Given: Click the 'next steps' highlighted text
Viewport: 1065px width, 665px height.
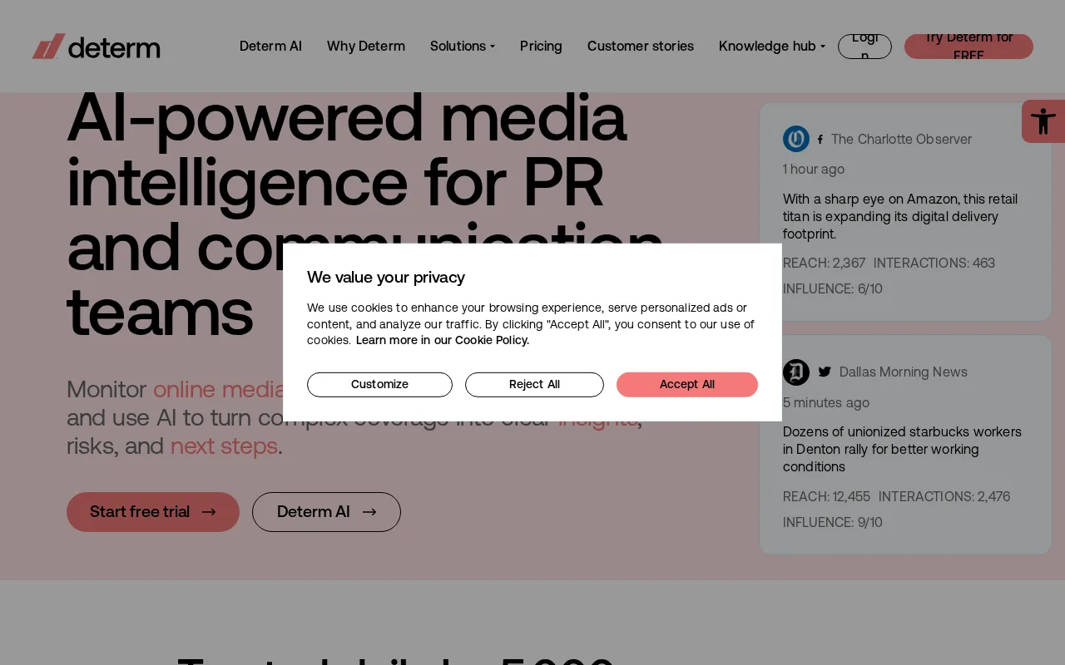Looking at the screenshot, I should click(224, 446).
